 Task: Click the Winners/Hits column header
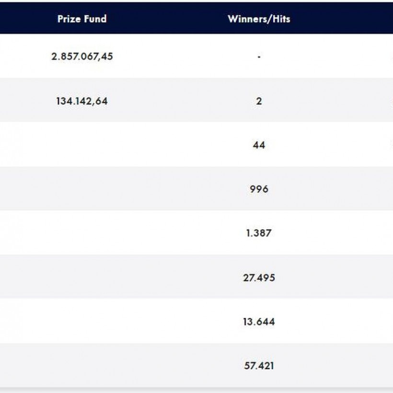pos(259,19)
